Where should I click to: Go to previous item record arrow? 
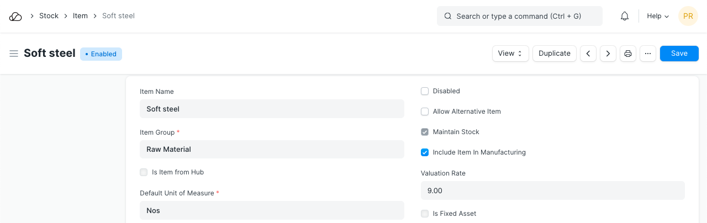[588, 54]
